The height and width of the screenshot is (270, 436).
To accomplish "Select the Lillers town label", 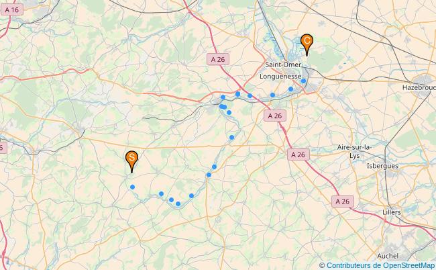I will (392, 212).
